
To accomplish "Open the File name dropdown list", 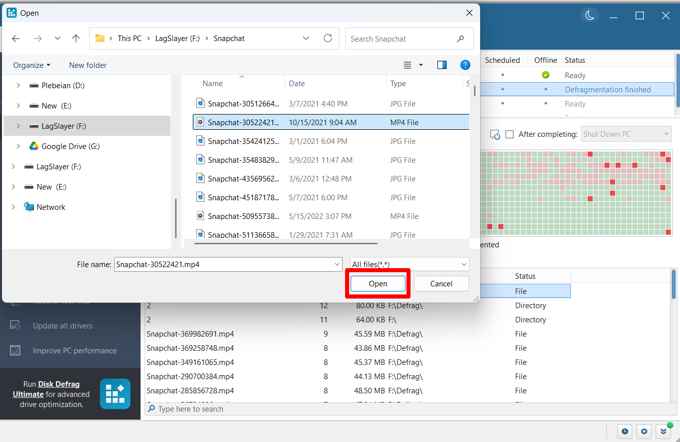I will (x=337, y=264).
